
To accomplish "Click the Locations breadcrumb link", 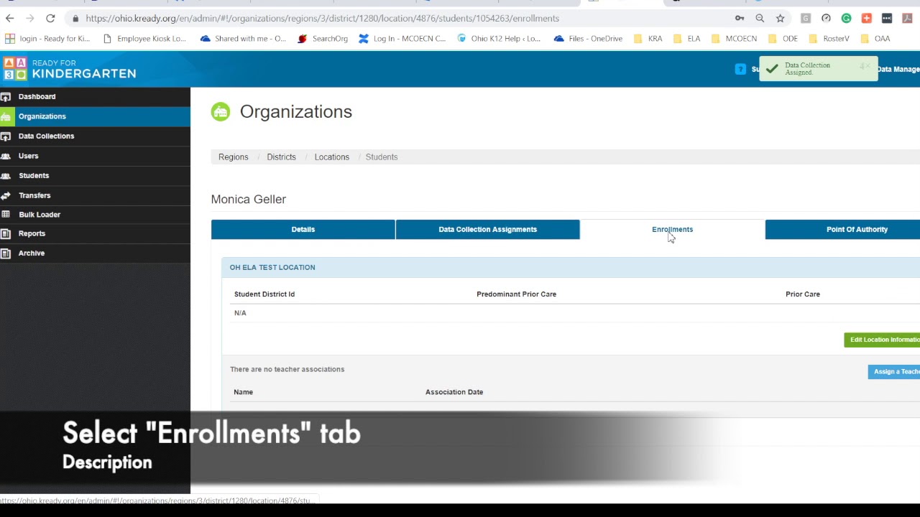I will click(x=331, y=157).
